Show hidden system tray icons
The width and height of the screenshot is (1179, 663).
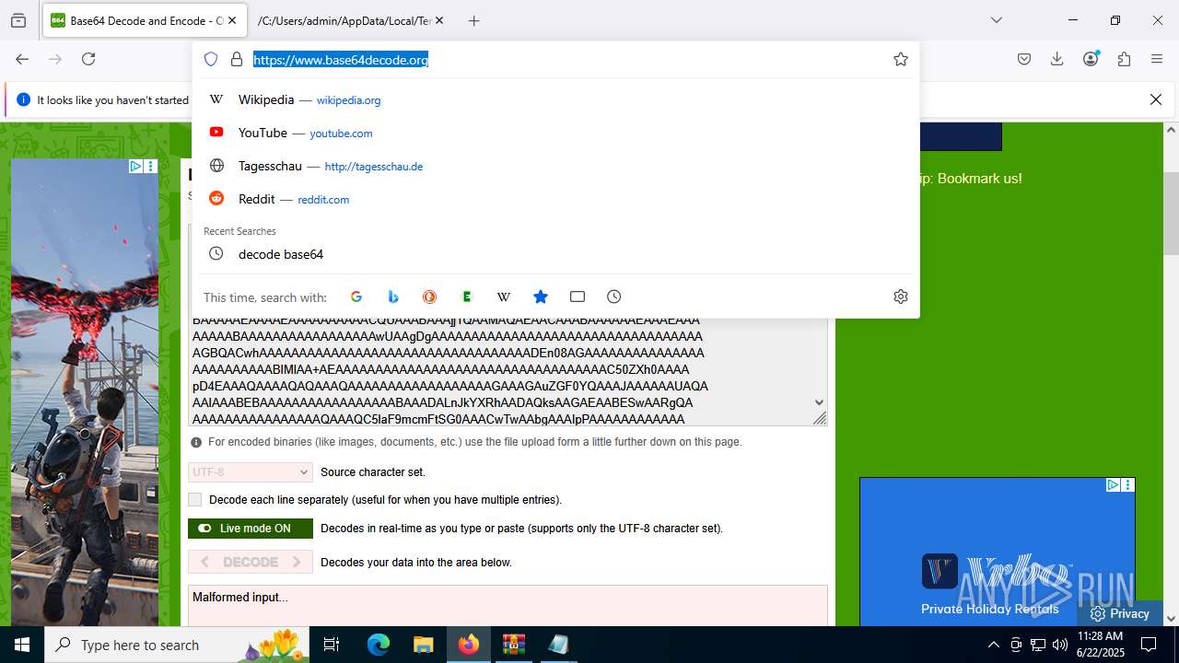(x=993, y=645)
